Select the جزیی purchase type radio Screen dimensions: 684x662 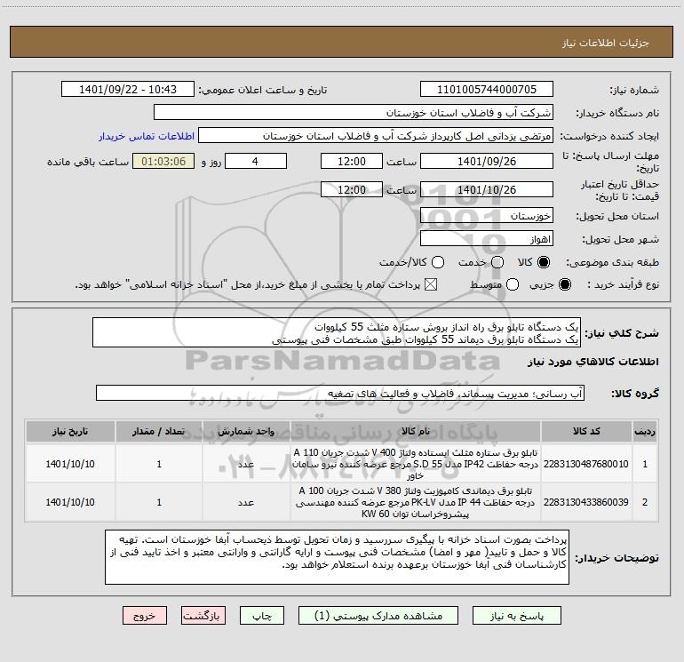coord(564,284)
